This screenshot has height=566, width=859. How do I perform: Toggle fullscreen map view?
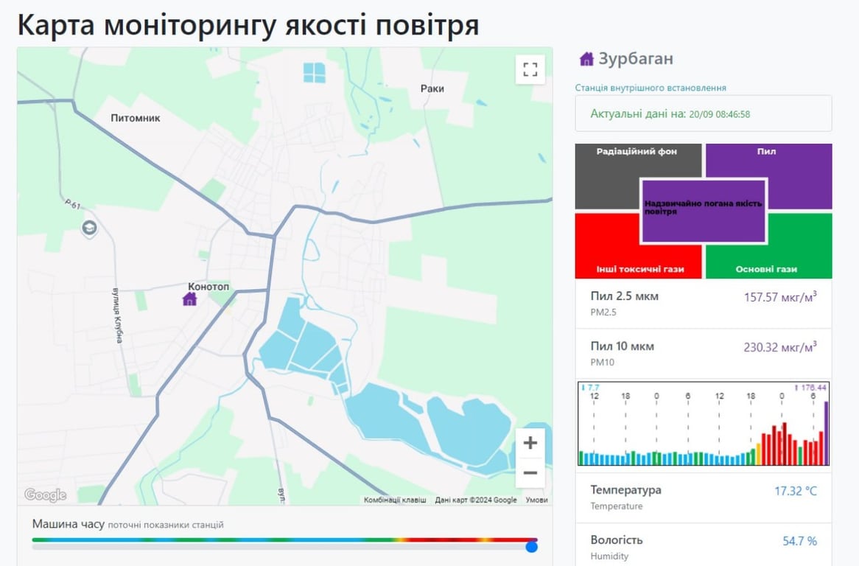pyautogui.click(x=530, y=70)
